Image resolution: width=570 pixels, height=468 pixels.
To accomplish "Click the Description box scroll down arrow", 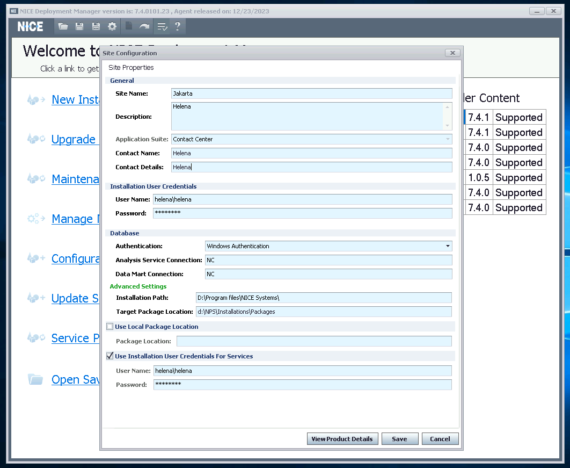I will point(448,126).
